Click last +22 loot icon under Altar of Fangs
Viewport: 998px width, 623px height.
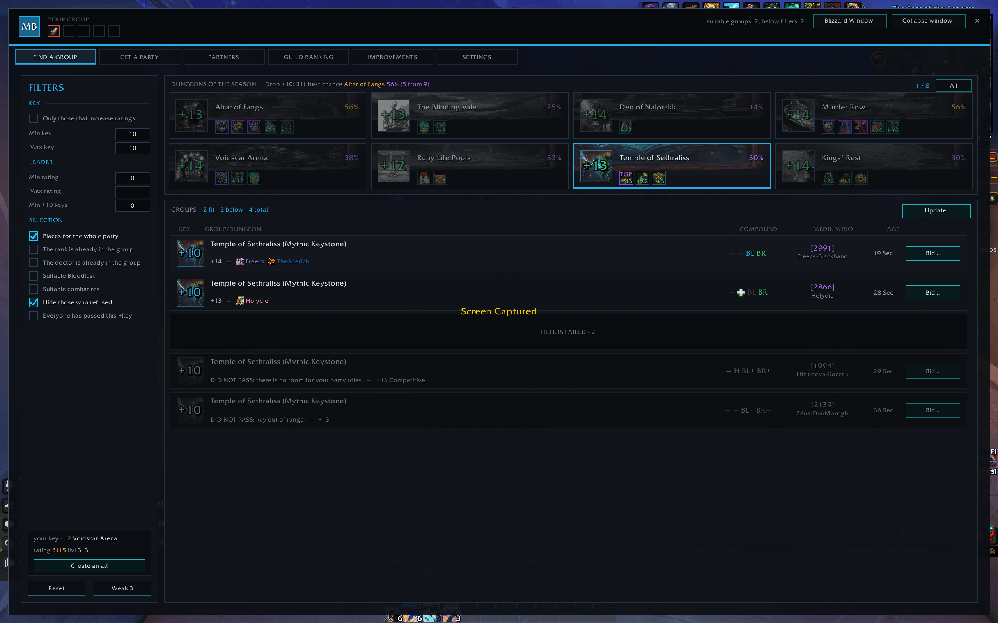point(287,127)
